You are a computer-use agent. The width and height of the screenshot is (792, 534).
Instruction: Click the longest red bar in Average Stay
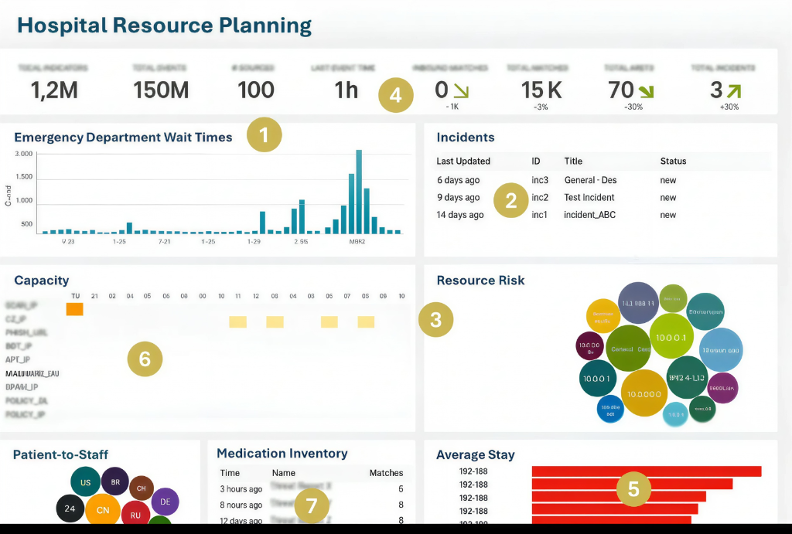pyautogui.click(x=647, y=471)
